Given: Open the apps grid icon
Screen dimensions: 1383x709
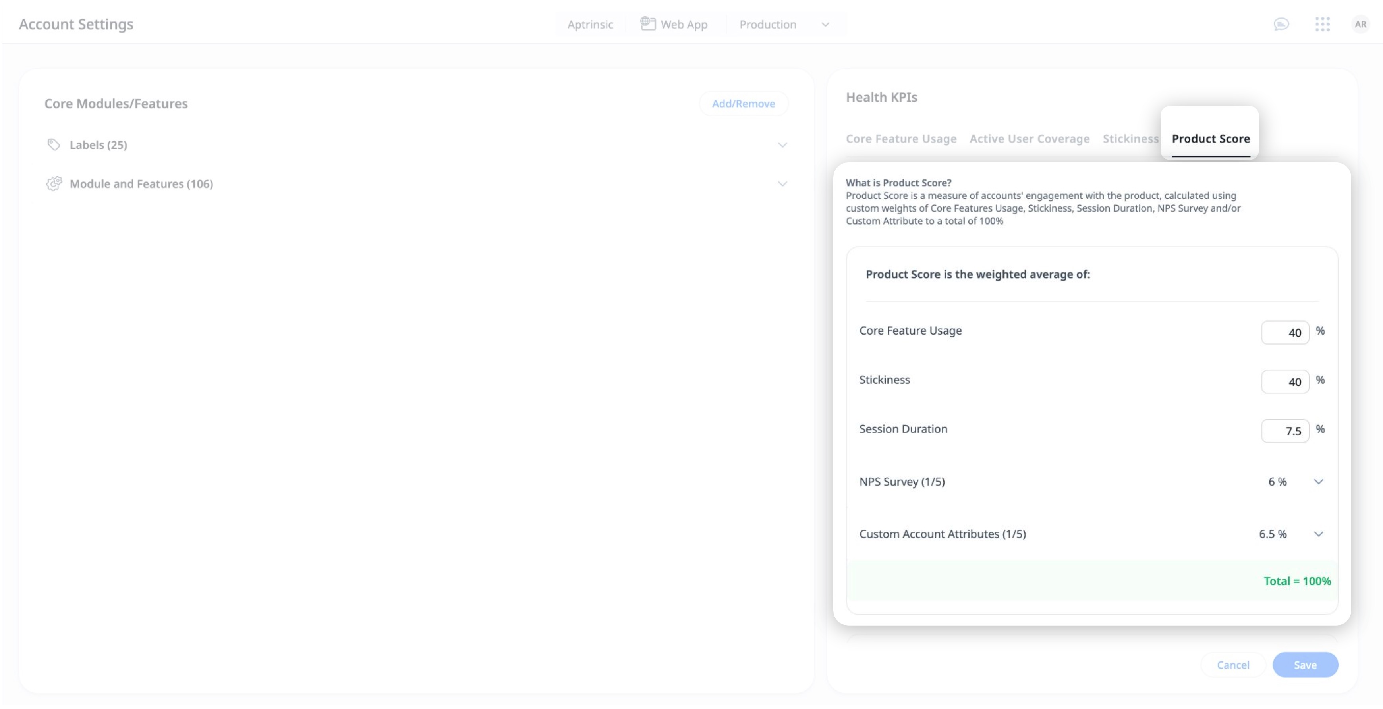Looking at the screenshot, I should [x=1322, y=24].
